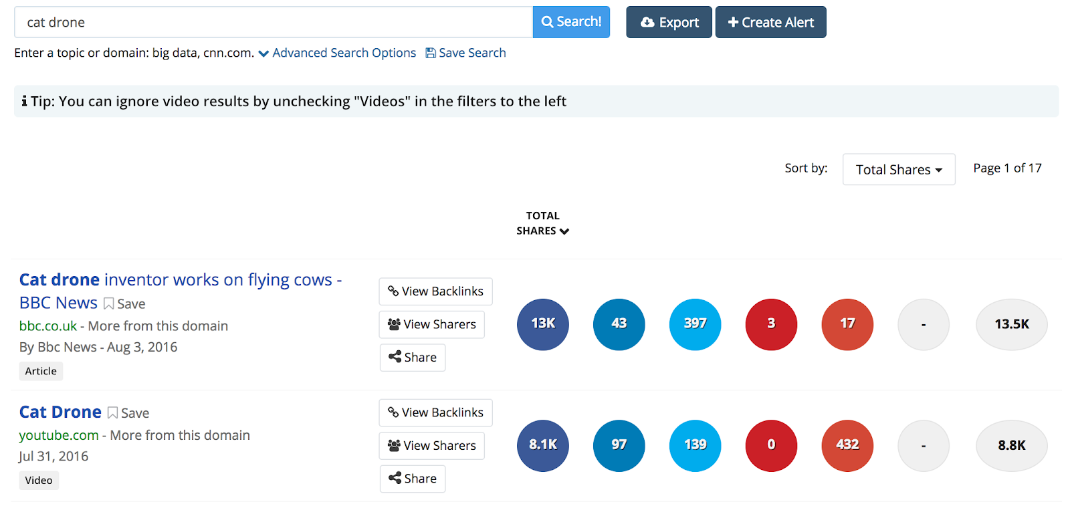Click the cat drone search input field
Image resolution: width=1070 pixels, height=508 pixels.
coord(273,22)
